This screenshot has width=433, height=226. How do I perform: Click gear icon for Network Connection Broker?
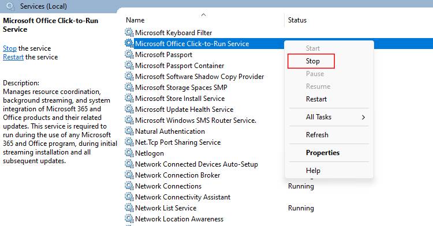129,175
